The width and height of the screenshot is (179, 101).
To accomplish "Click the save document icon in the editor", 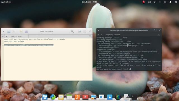I will (14, 31).
